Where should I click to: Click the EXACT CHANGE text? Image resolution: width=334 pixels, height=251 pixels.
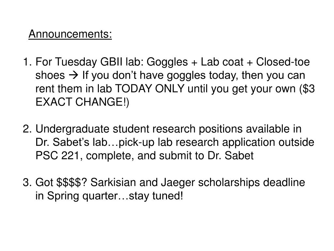[x=81, y=102]
